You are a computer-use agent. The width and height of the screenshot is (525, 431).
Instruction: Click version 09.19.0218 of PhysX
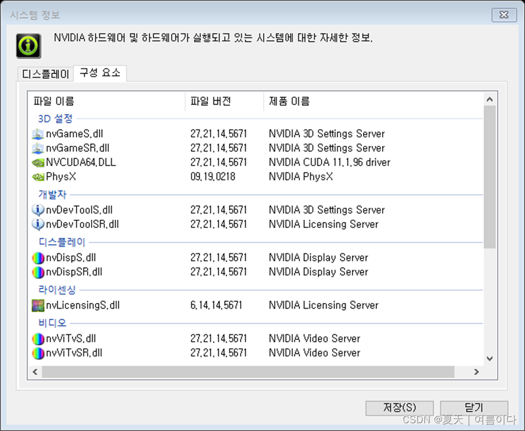(x=213, y=177)
